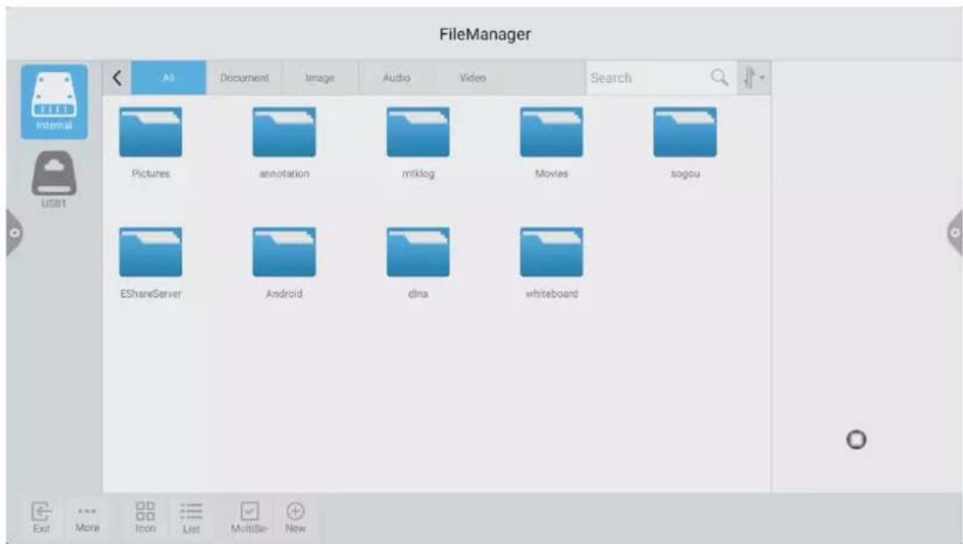Switch to List view
The width and height of the screenshot is (963, 544).
pyautogui.click(x=191, y=517)
